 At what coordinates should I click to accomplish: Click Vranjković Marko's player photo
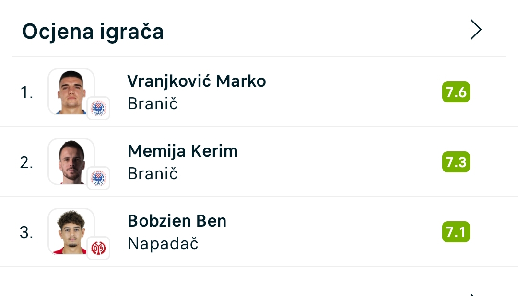tap(71, 91)
